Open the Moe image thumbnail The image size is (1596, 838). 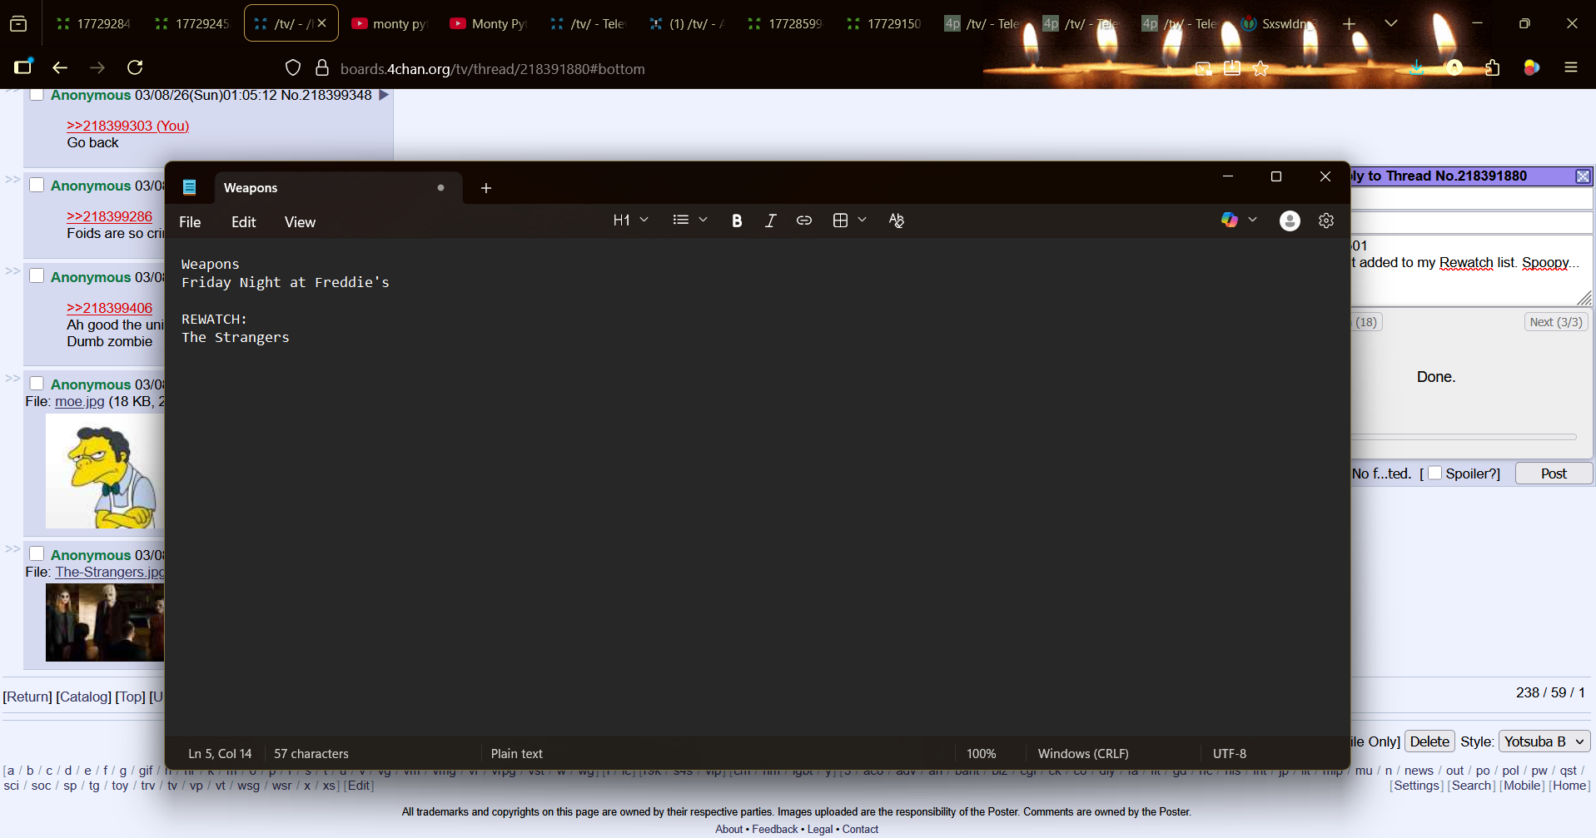click(x=105, y=472)
